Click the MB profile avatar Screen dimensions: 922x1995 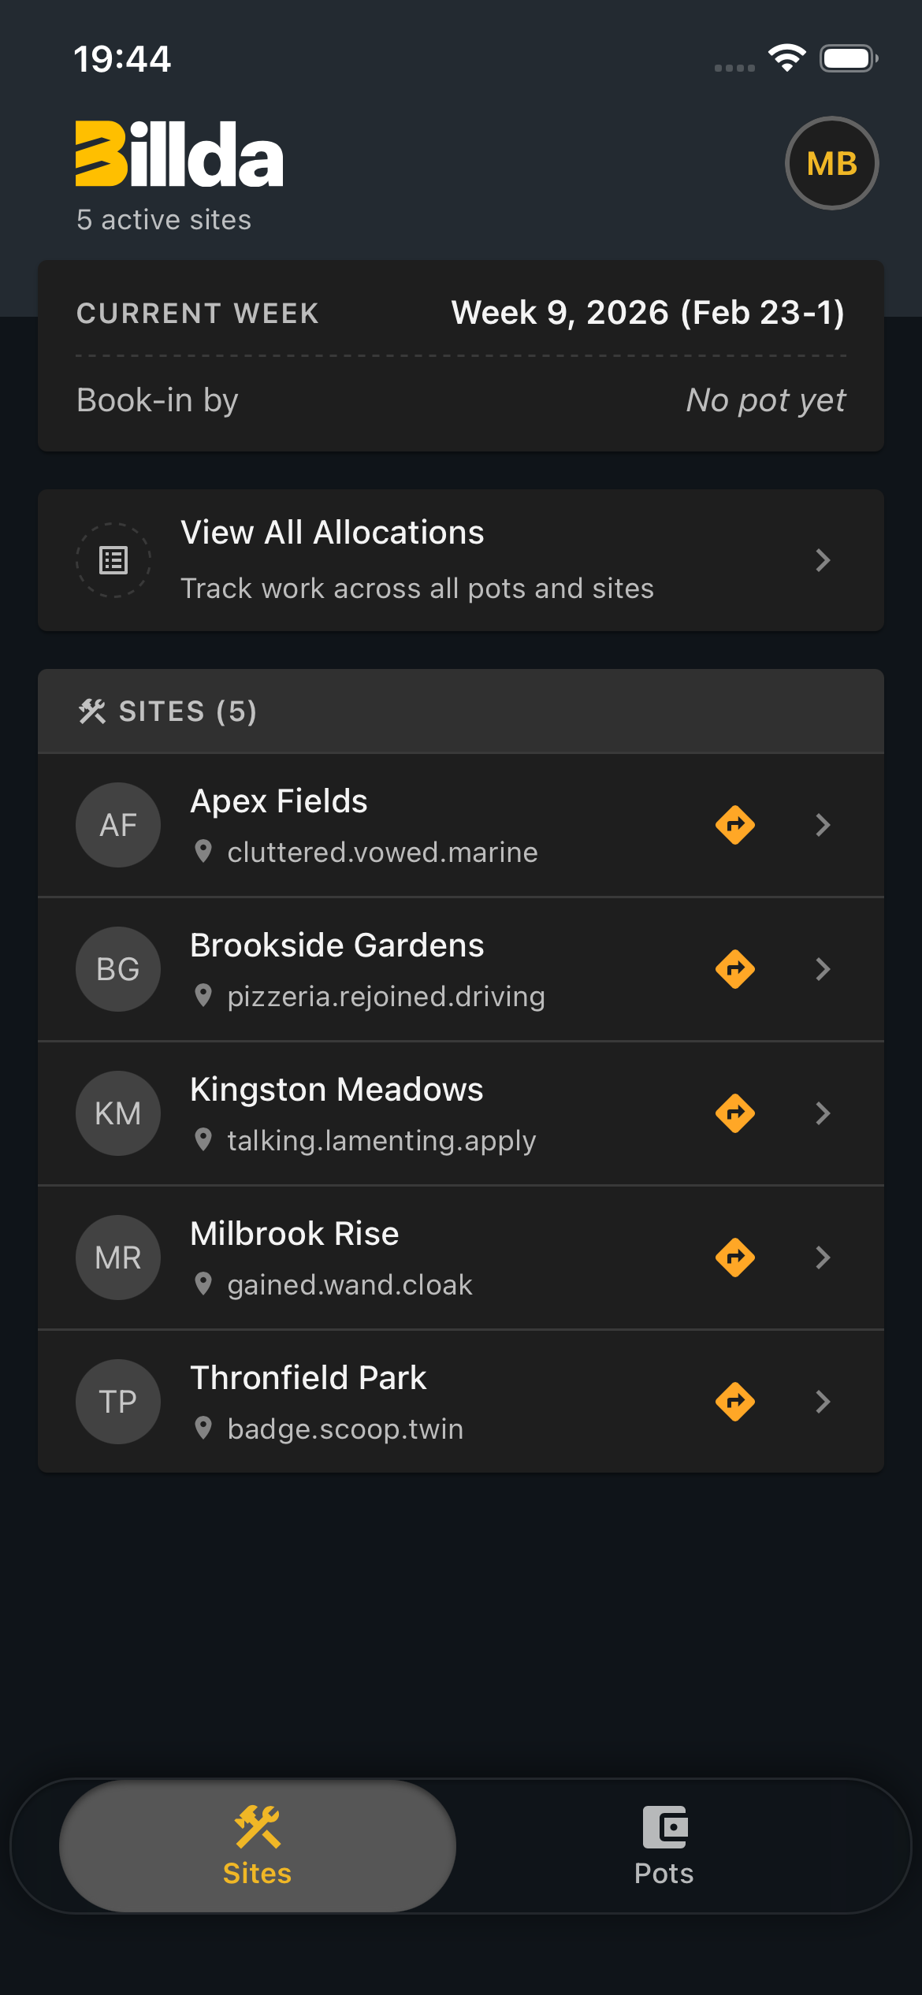click(x=831, y=163)
